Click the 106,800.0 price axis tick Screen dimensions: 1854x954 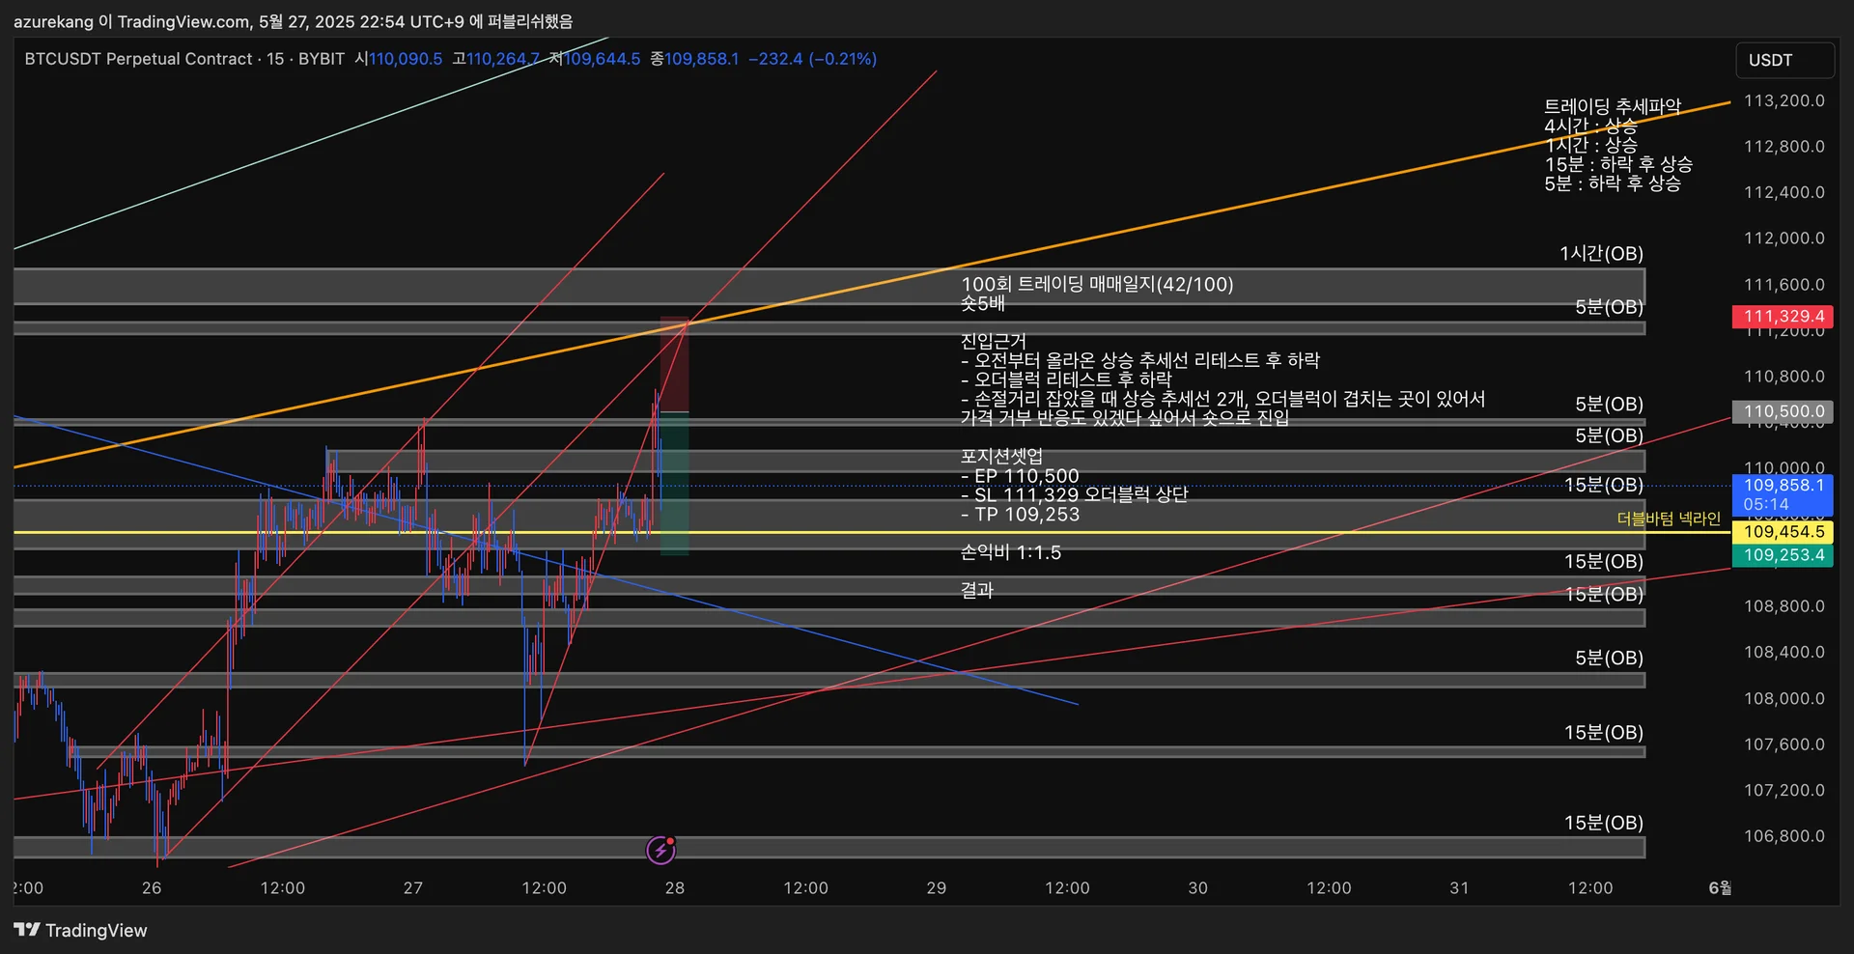tap(1784, 836)
